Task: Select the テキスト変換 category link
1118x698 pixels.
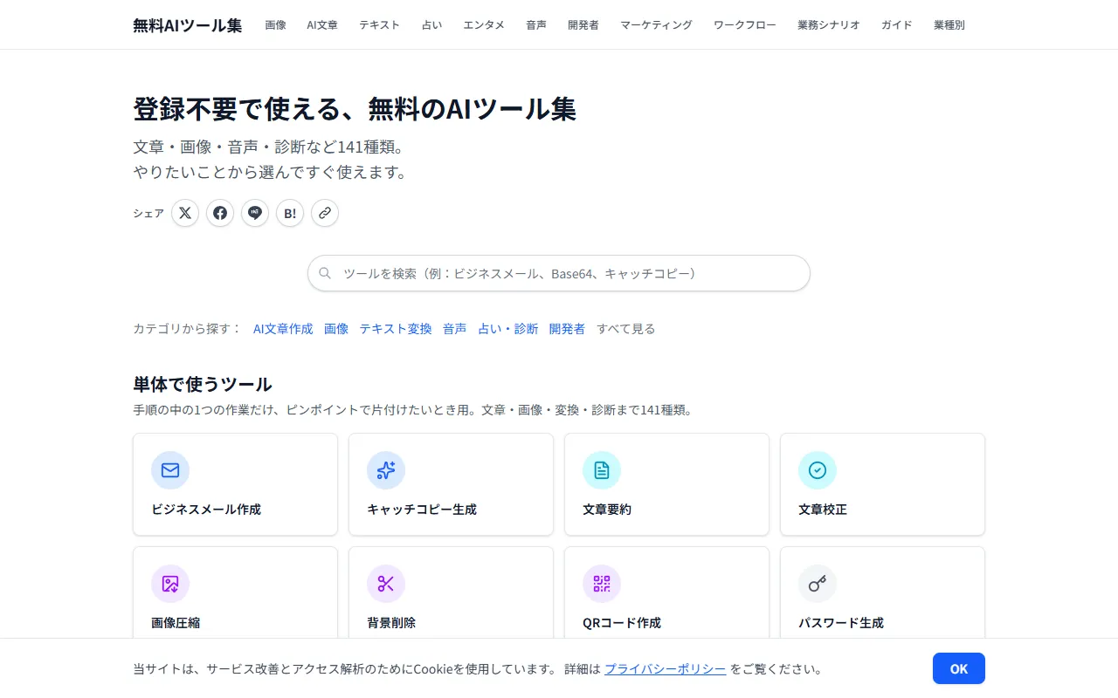Action: tap(396, 329)
